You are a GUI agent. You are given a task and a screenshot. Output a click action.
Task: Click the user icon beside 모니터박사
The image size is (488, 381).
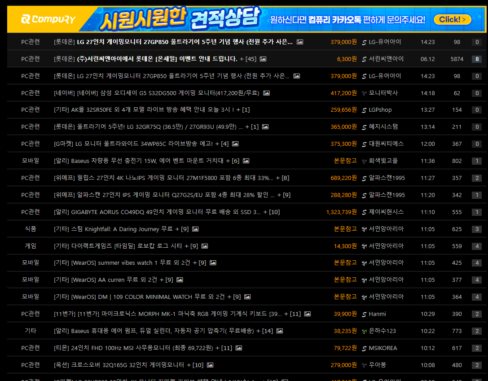pos(364,93)
